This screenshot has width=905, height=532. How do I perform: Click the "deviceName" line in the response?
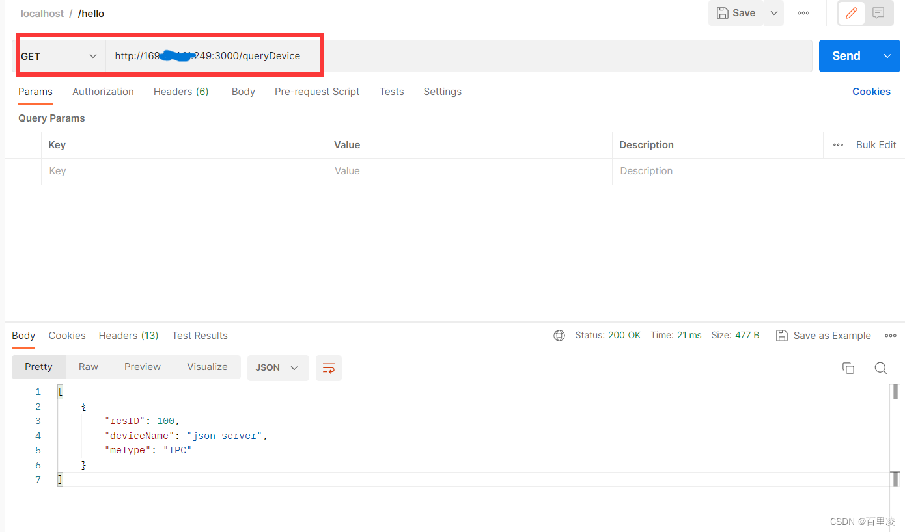click(x=186, y=436)
